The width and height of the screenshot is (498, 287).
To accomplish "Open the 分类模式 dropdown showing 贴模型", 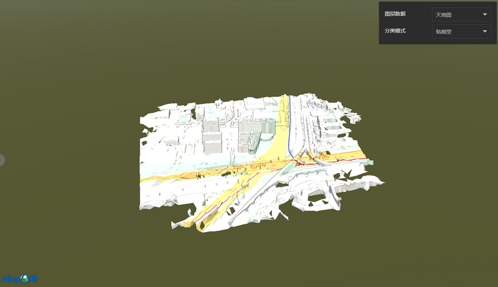I will point(461,31).
